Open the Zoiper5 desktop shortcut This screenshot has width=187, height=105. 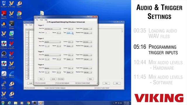point(19,4)
